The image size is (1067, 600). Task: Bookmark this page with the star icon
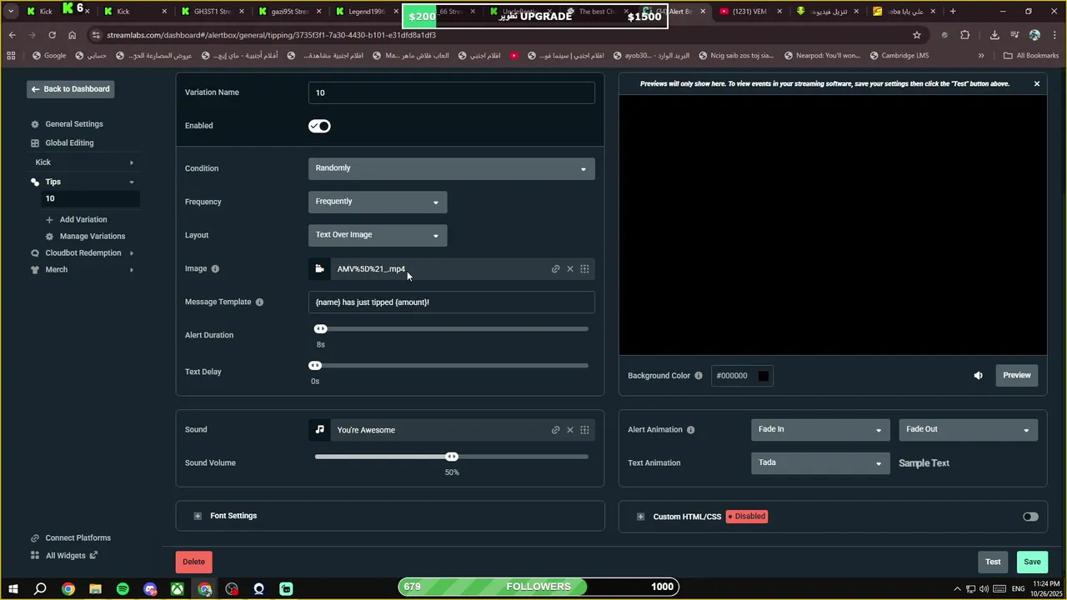coord(917,35)
